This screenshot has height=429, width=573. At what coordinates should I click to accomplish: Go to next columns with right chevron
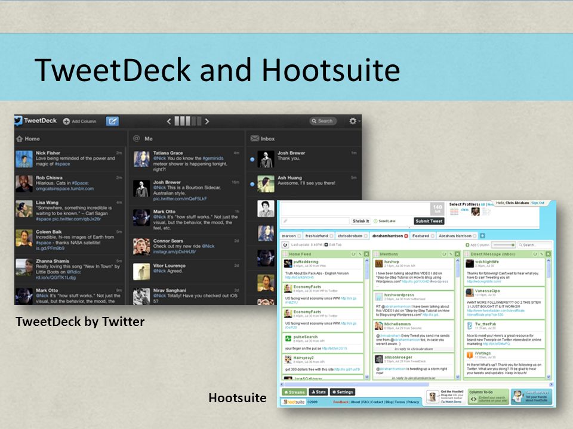[207, 122]
